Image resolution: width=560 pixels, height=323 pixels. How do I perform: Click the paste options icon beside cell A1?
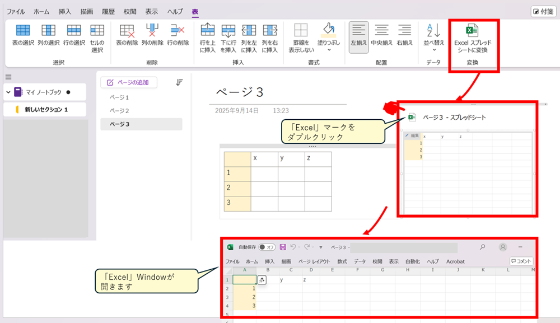coord(262,280)
